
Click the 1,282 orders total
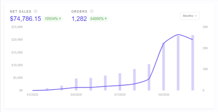click(79, 19)
